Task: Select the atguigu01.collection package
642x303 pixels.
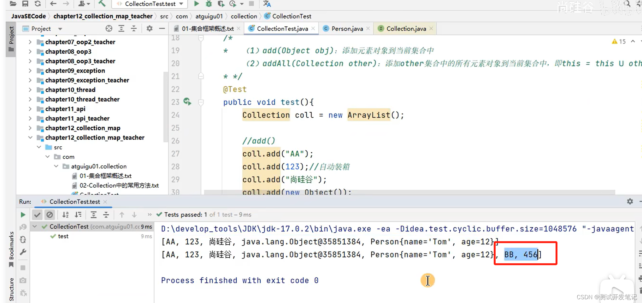Action: (98, 166)
